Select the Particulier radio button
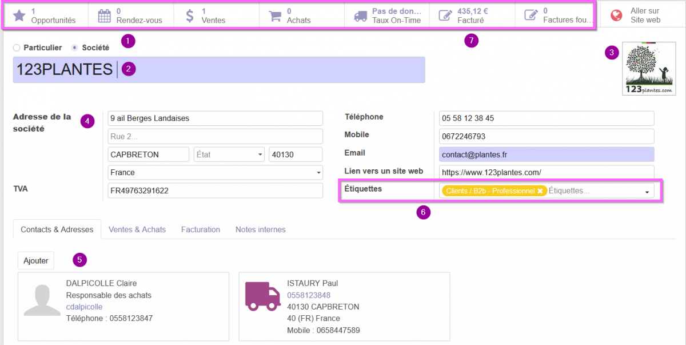Viewport: 686px width, 345px height. pos(16,47)
